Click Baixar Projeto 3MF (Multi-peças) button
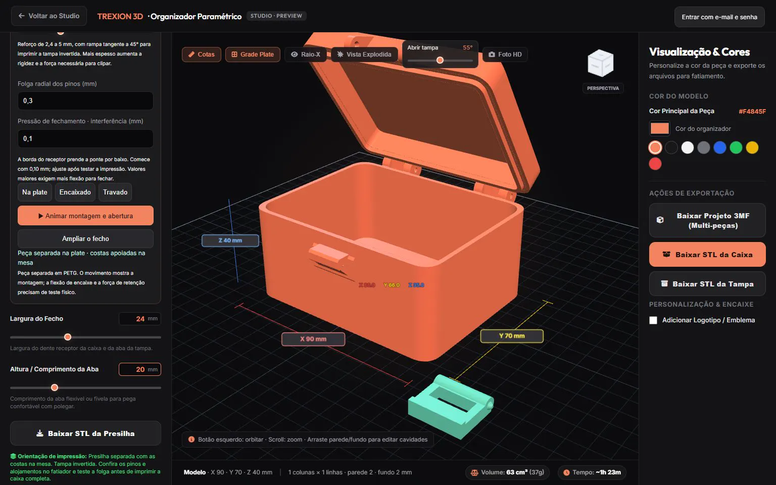The width and height of the screenshot is (776, 485). point(707,220)
